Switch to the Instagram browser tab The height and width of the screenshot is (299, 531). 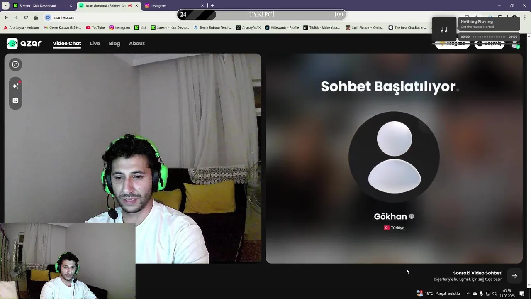pyautogui.click(x=174, y=6)
